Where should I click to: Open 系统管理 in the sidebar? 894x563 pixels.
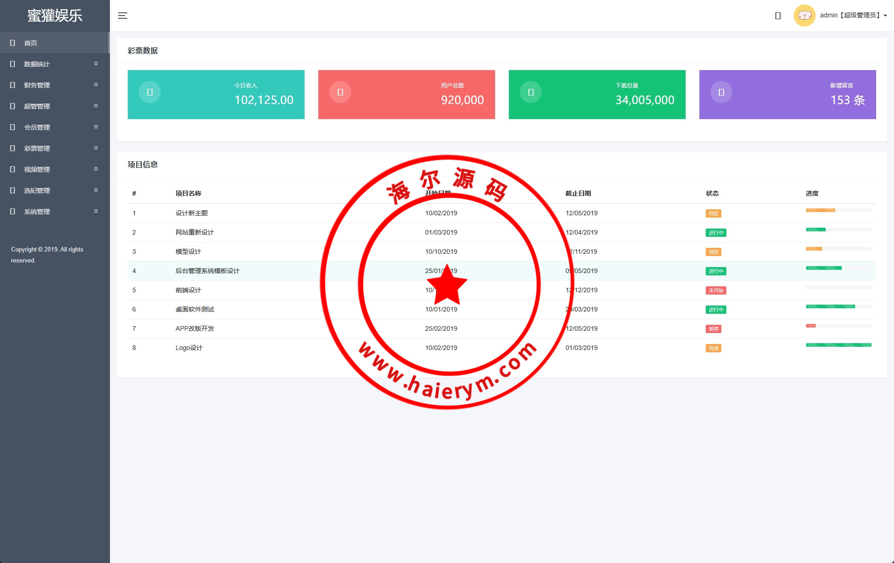tap(37, 212)
